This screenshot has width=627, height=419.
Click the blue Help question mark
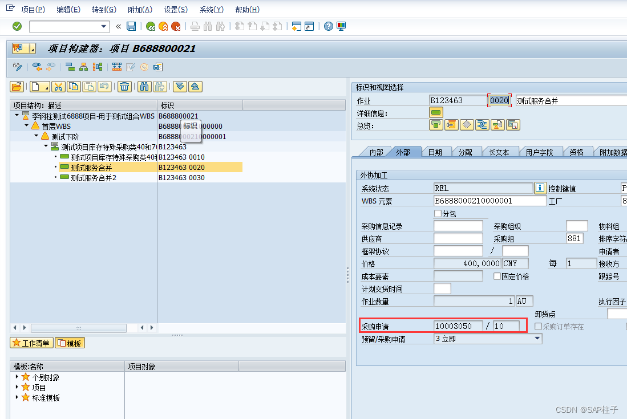click(328, 26)
